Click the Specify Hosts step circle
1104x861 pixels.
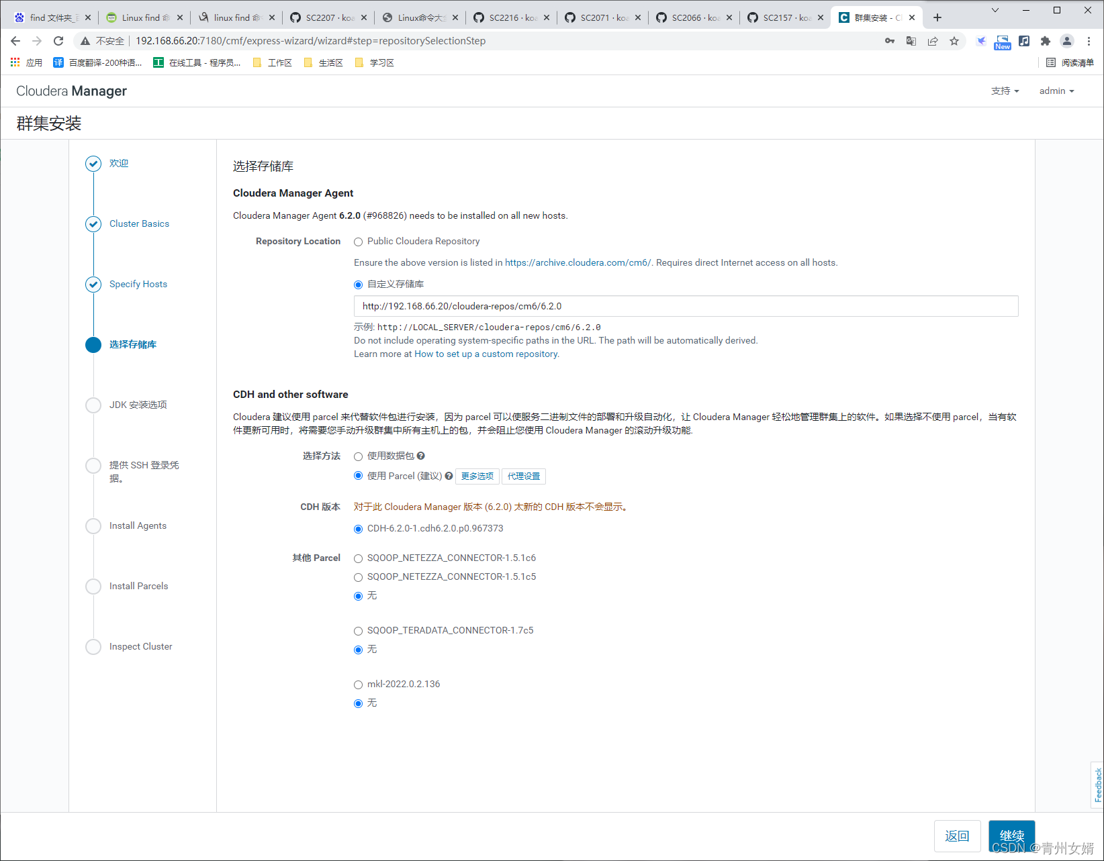click(x=93, y=285)
